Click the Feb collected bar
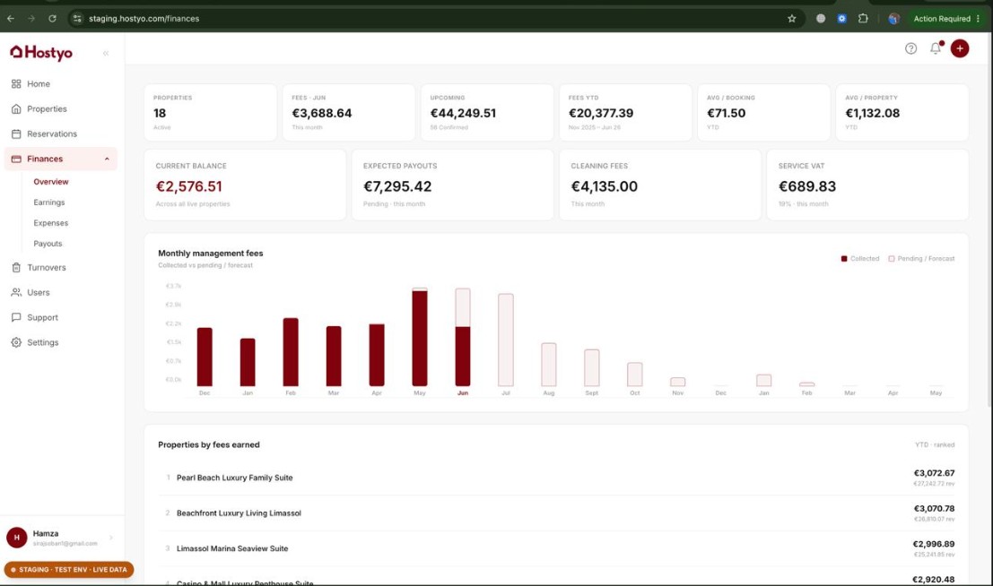Image resolution: width=993 pixels, height=586 pixels. pyautogui.click(x=291, y=352)
